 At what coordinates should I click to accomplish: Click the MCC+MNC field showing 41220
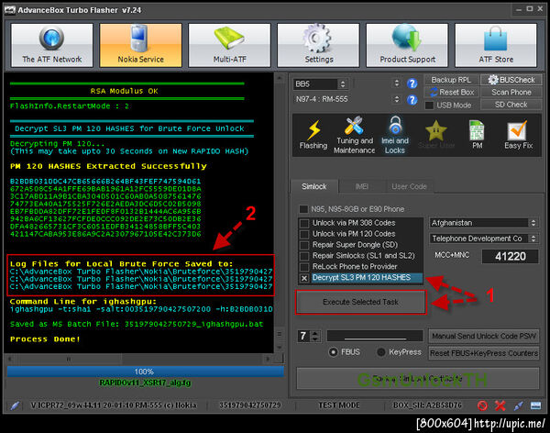[511, 256]
